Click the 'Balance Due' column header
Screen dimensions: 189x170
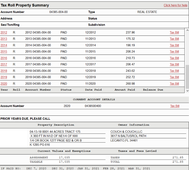(x=153, y=90)
